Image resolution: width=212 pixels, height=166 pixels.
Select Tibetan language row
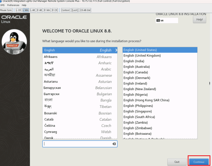click(80, 107)
